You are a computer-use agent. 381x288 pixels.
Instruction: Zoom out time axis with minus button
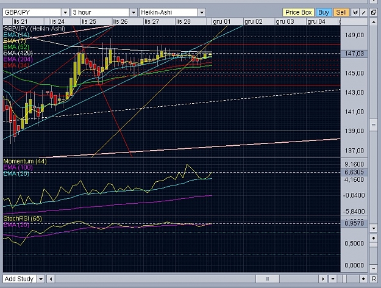[x=333, y=279]
